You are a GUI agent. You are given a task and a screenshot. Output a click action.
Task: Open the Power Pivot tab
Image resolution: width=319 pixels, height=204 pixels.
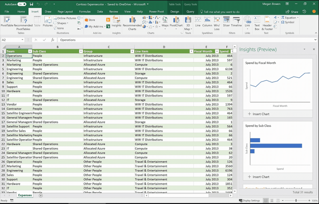156,12
